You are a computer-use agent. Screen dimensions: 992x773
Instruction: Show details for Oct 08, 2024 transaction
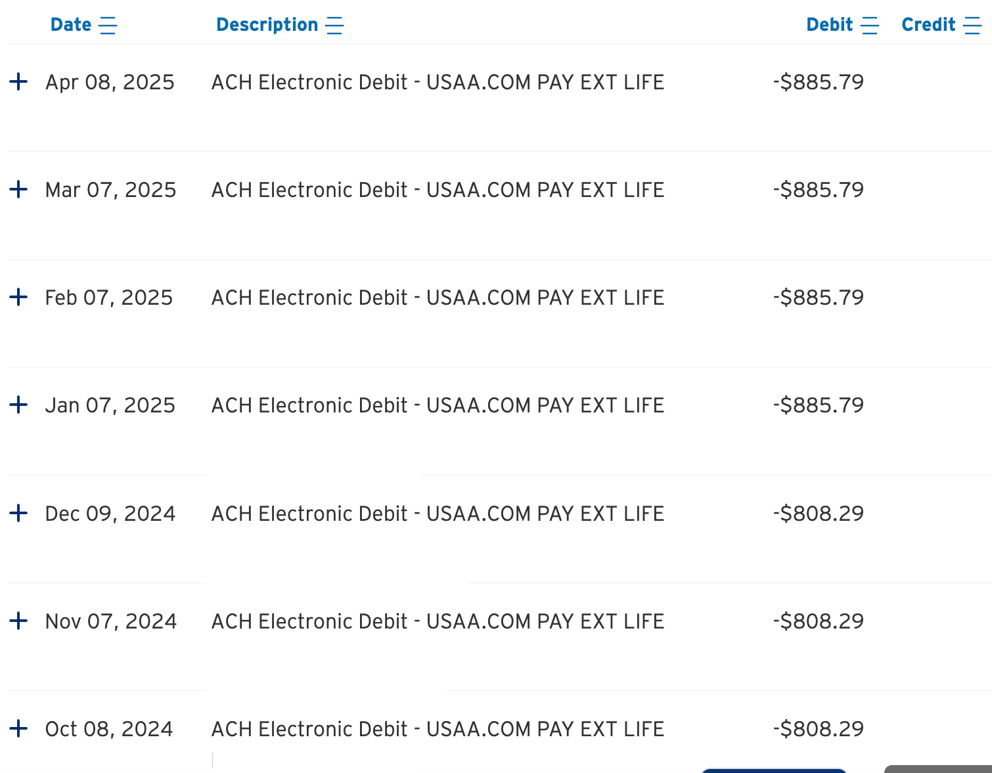click(18, 728)
